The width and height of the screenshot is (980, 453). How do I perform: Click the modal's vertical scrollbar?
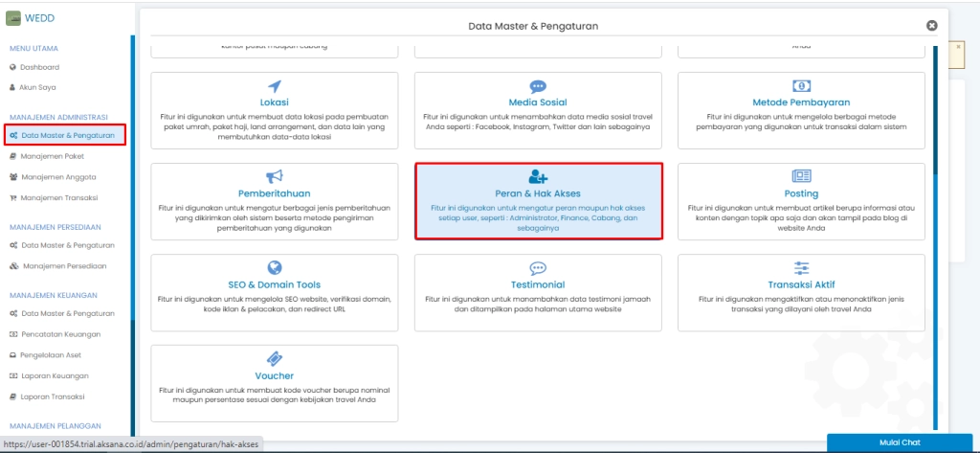click(x=935, y=239)
